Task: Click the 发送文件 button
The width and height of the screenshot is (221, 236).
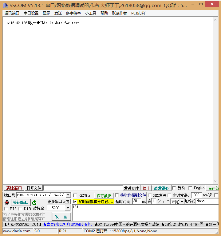Action: tap(131, 188)
